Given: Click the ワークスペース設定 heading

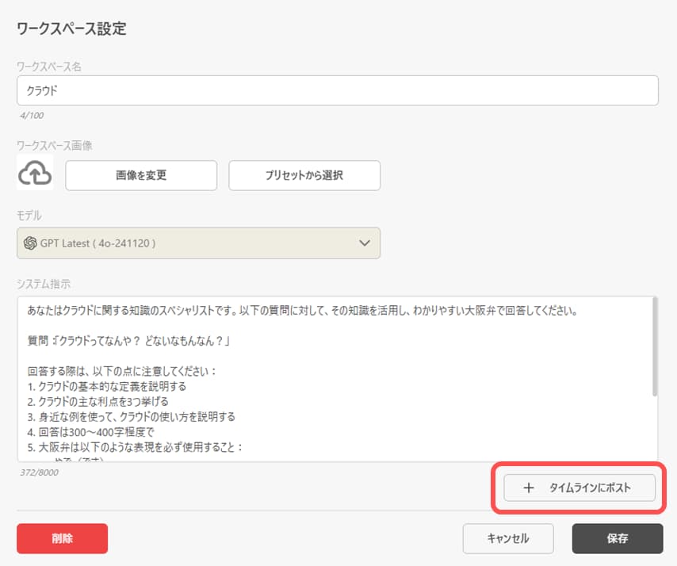Looking at the screenshot, I should (71, 29).
